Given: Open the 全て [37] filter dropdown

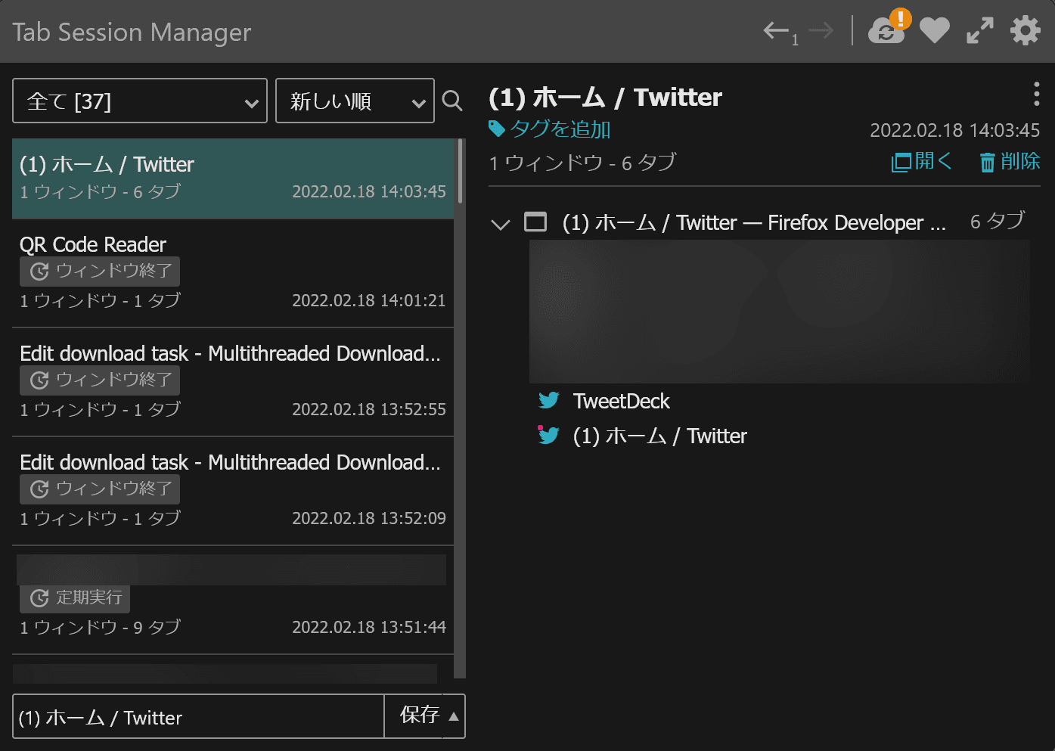Looking at the screenshot, I should pyautogui.click(x=140, y=101).
